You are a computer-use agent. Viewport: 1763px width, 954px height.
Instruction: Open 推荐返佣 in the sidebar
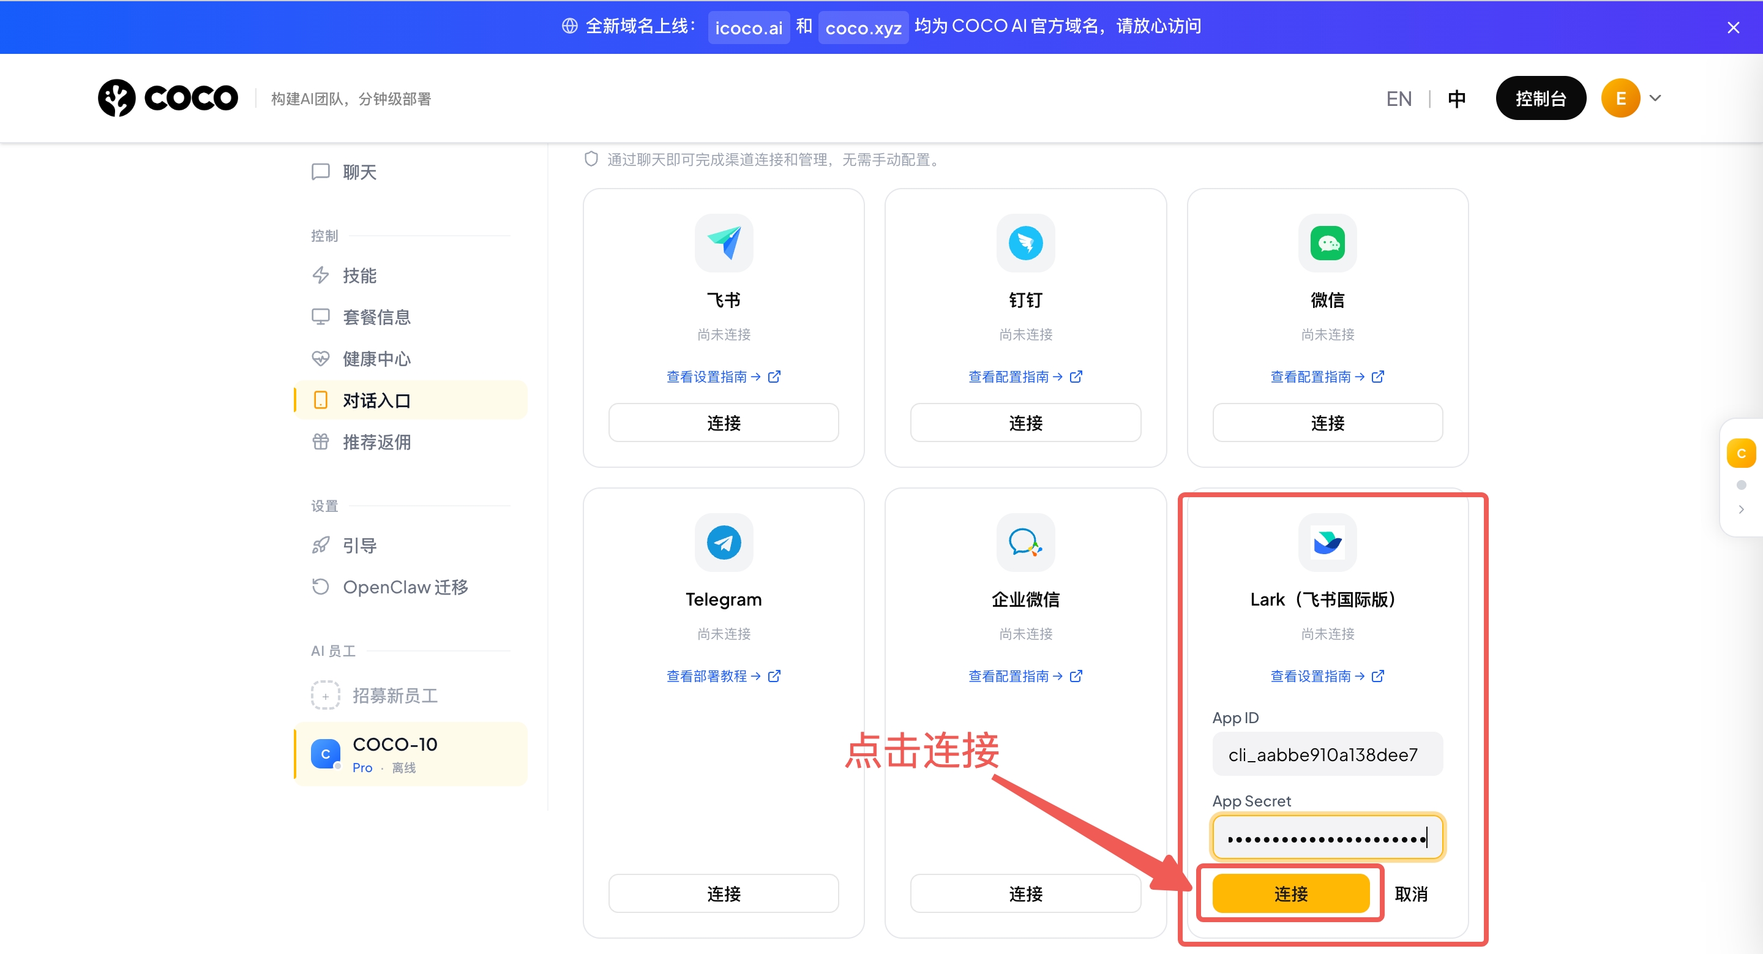(x=411, y=442)
